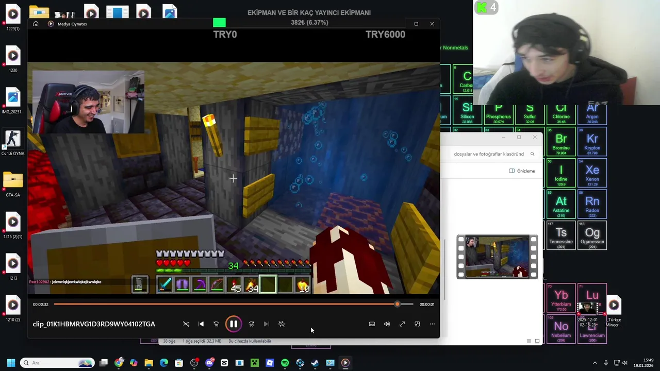
Task: Open Minecraft from taskbar
Action: (255, 363)
